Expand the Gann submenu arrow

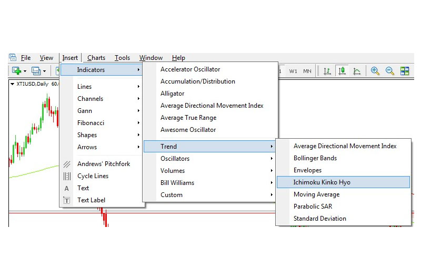click(138, 111)
